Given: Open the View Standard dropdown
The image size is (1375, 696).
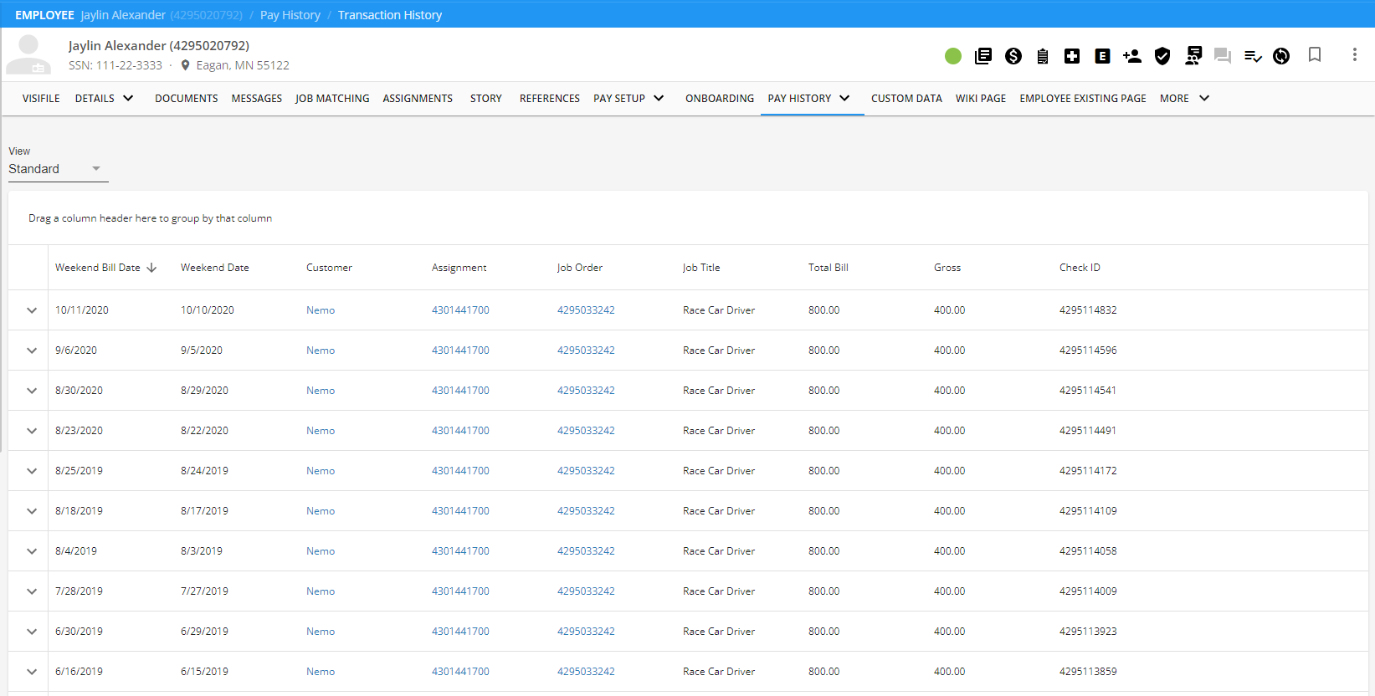Looking at the screenshot, I should coord(57,169).
